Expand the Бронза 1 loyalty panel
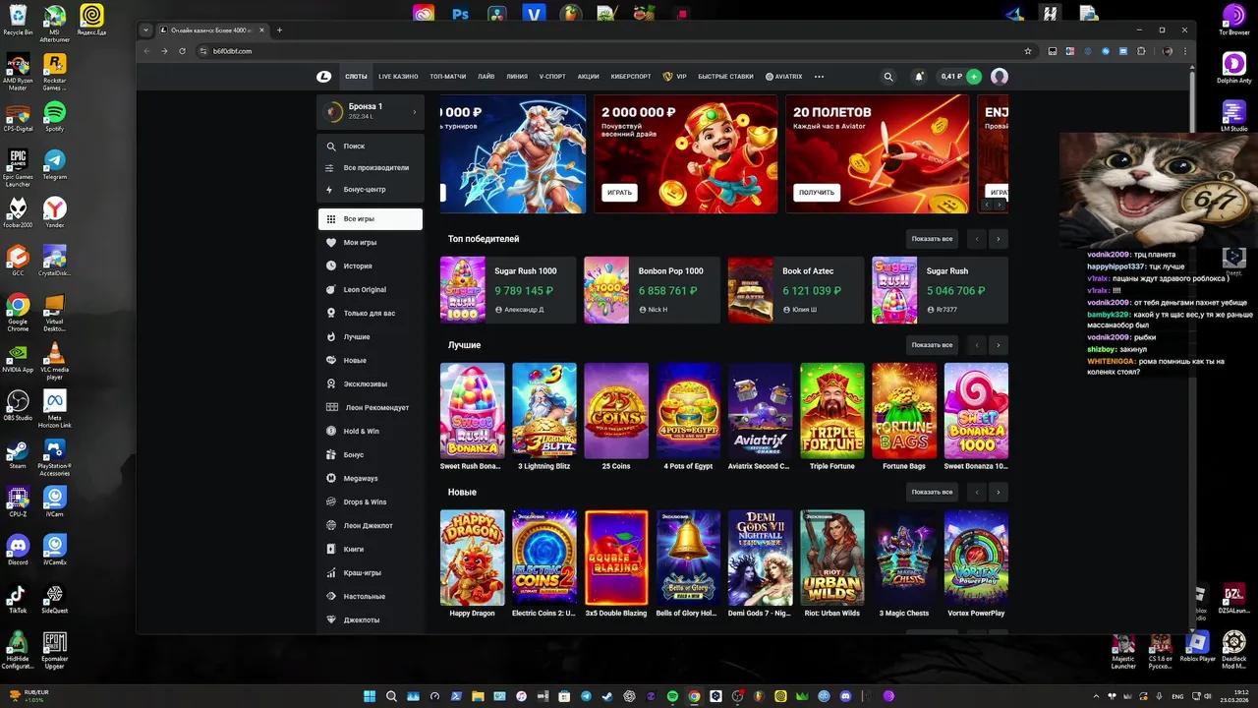Screen dimensions: 1258x708 tap(371, 111)
